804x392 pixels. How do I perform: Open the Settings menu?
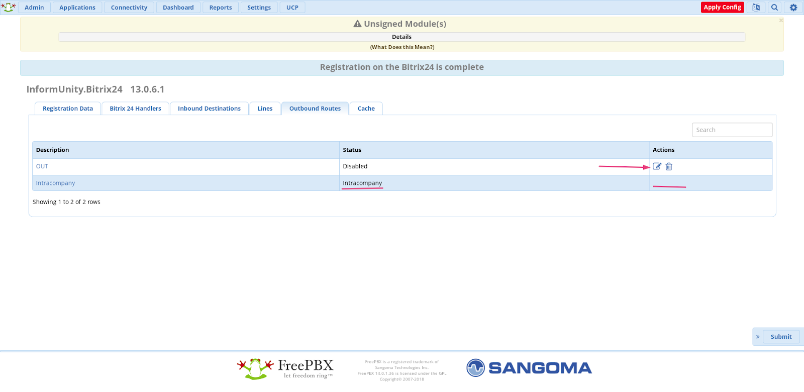click(259, 8)
